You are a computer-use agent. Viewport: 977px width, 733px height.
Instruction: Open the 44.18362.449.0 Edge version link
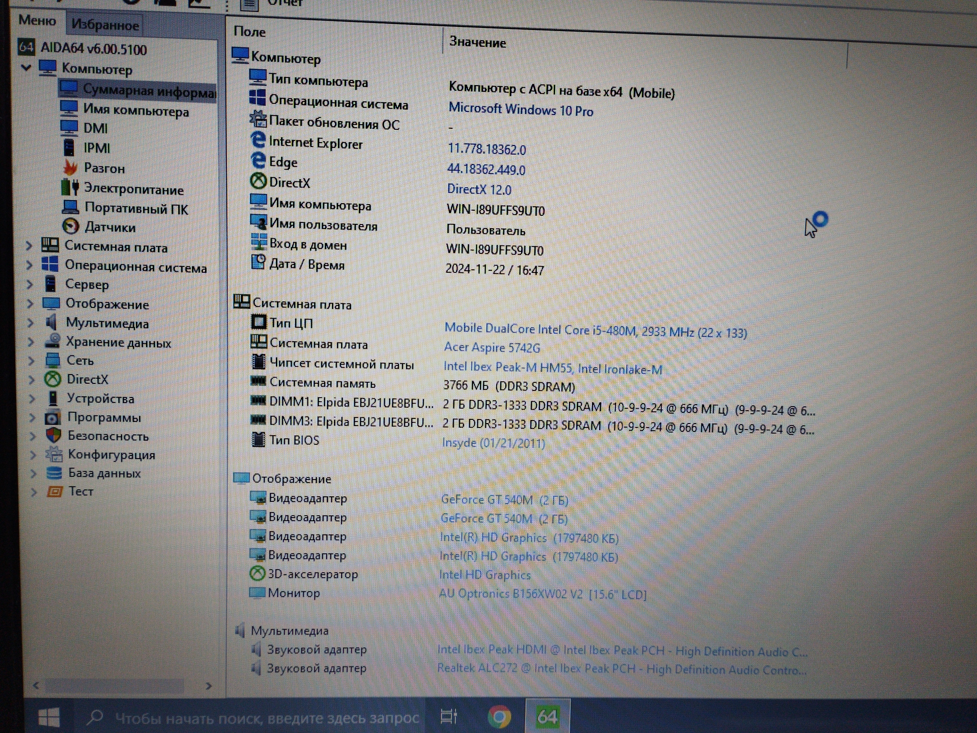pyautogui.click(x=486, y=169)
